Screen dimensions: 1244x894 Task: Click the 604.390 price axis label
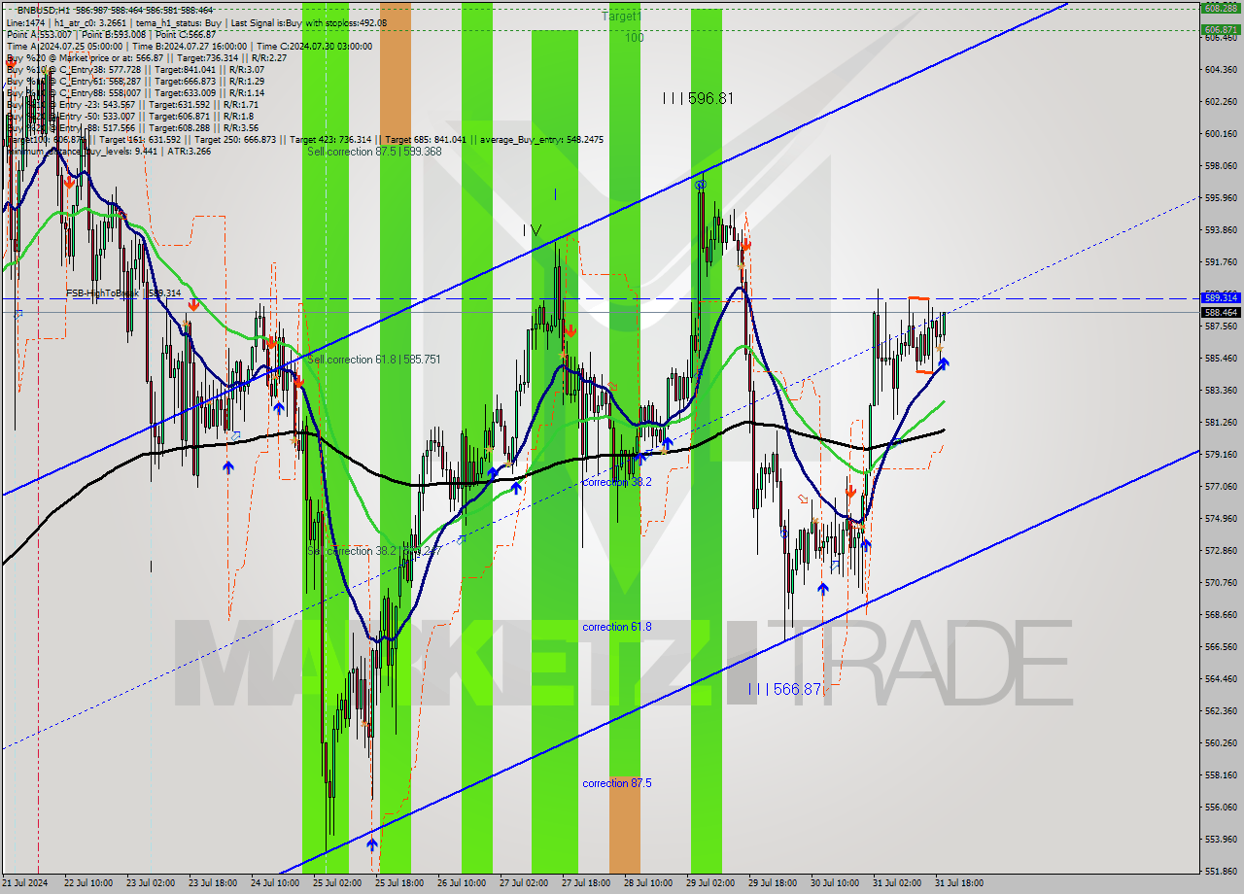(1220, 69)
